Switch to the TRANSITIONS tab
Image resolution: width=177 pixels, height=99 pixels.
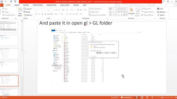click(x=38, y=5)
